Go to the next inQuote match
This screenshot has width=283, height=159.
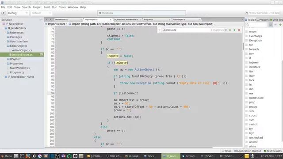click(234, 30)
